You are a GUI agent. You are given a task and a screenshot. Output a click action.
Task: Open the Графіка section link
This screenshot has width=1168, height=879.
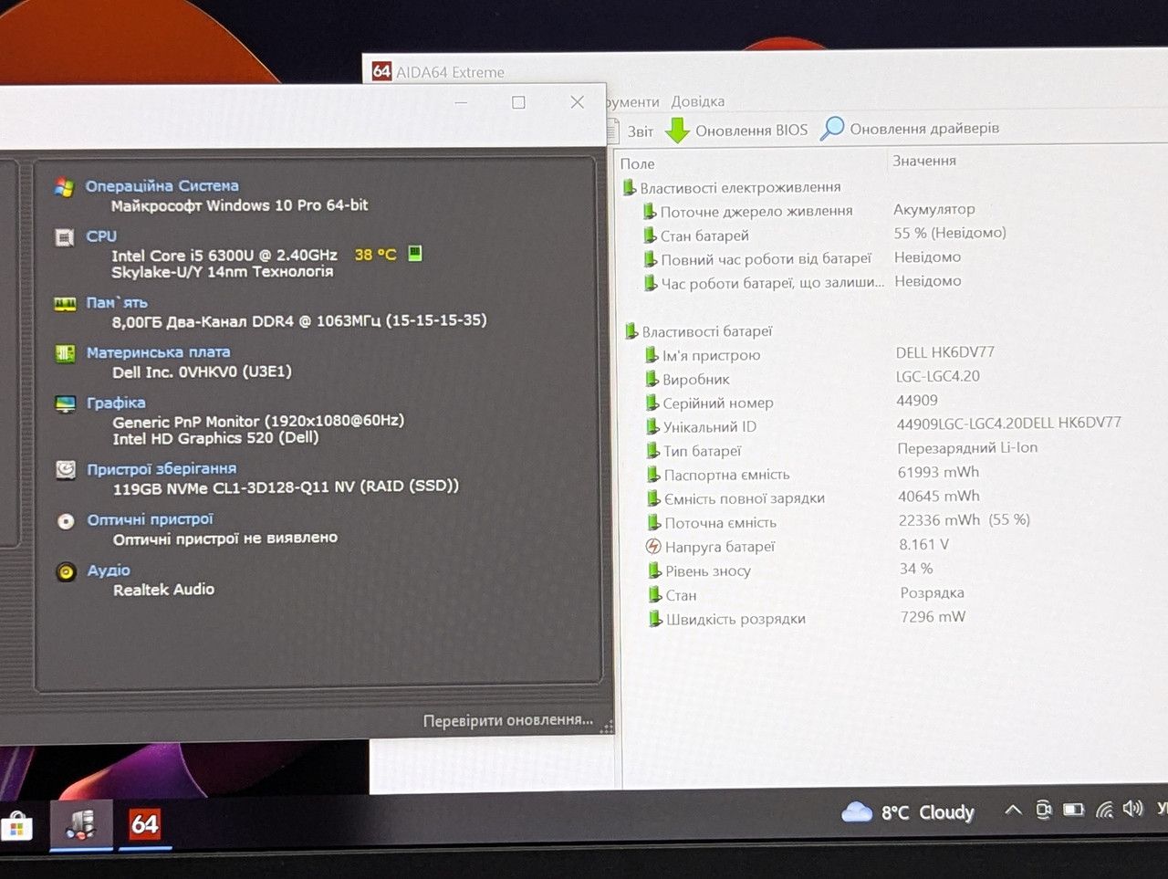(116, 403)
